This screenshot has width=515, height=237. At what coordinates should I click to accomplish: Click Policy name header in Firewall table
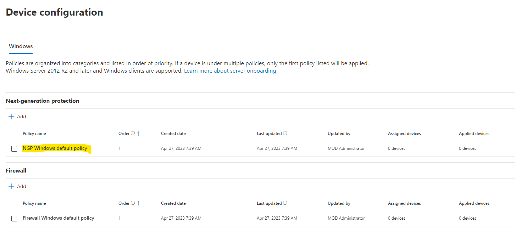tap(34, 203)
